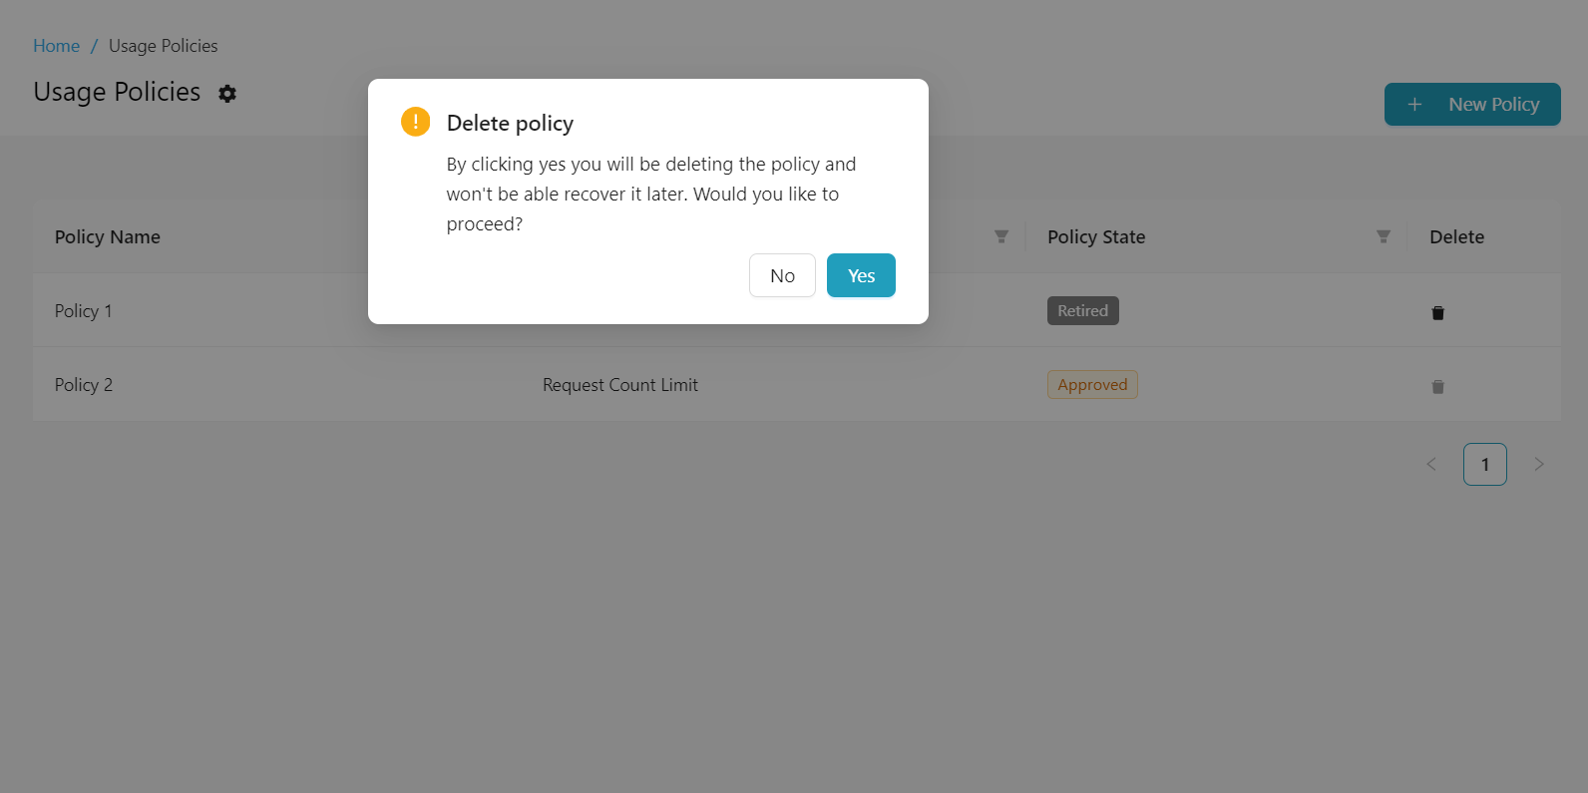
Task: Click the next page arrow
Action: pos(1539,464)
